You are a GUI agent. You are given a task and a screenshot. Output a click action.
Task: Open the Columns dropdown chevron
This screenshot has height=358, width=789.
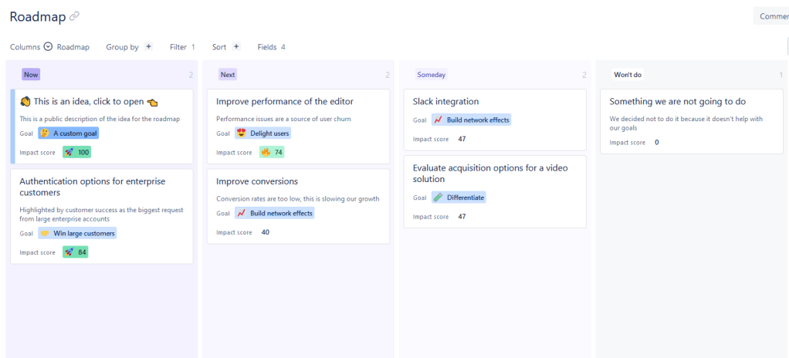click(x=48, y=47)
